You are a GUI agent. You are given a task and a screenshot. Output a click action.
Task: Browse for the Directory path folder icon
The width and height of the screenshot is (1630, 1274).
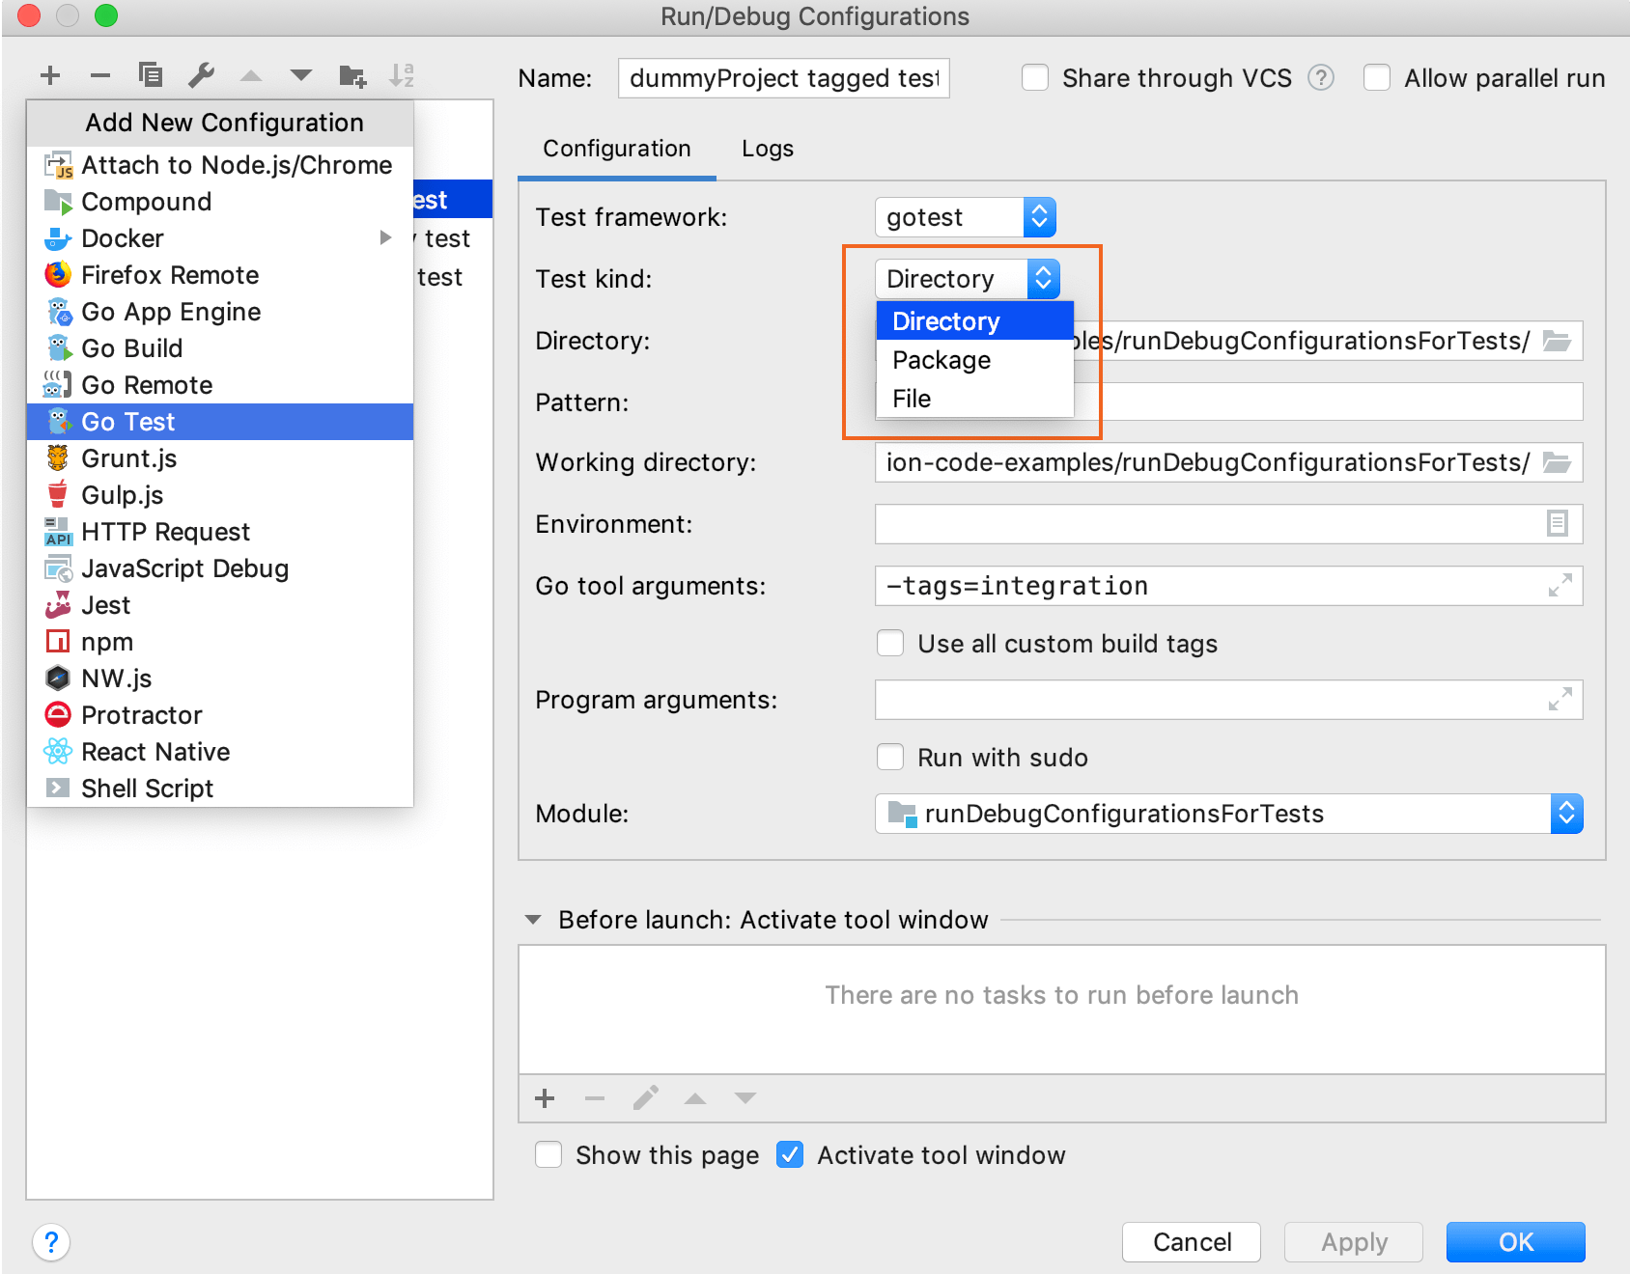(x=1557, y=341)
